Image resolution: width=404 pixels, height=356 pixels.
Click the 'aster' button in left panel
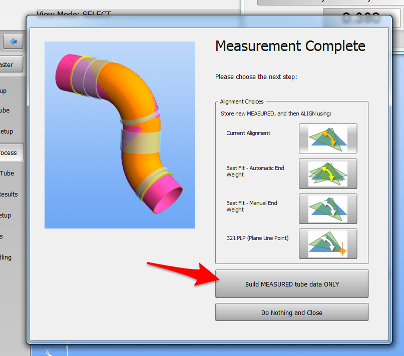[11, 65]
